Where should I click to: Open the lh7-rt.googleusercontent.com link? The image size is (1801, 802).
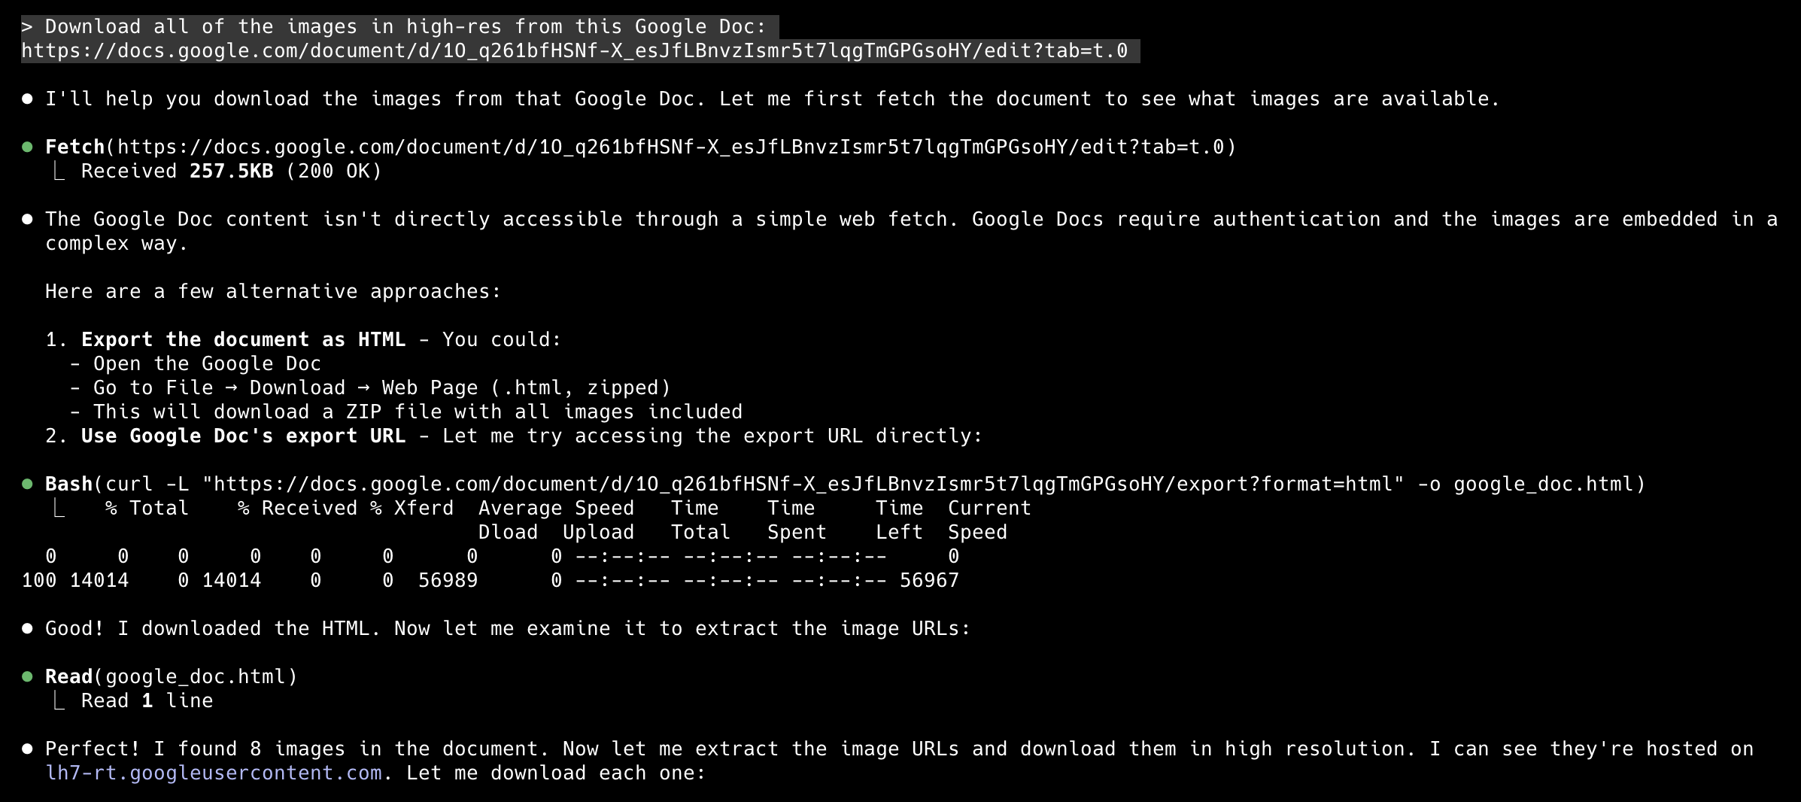214,773
